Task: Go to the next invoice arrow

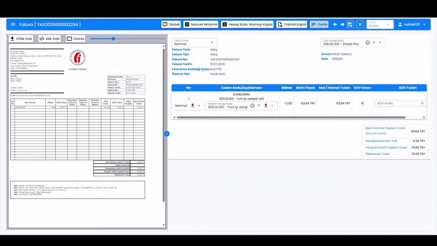Action: click(342, 24)
